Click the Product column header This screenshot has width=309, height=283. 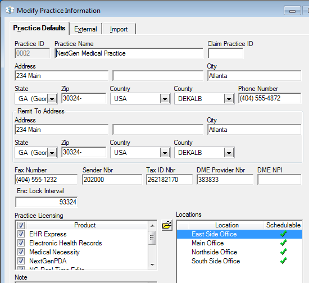tap(85, 225)
